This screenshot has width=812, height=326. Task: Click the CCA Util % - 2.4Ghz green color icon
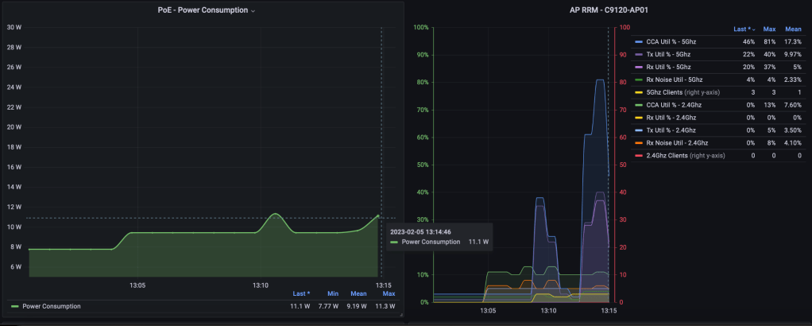click(639, 105)
